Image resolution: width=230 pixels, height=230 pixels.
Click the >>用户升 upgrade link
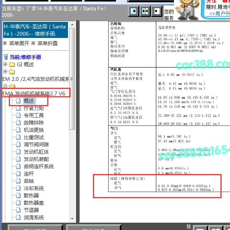pyautogui.click(x=220, y=14)
